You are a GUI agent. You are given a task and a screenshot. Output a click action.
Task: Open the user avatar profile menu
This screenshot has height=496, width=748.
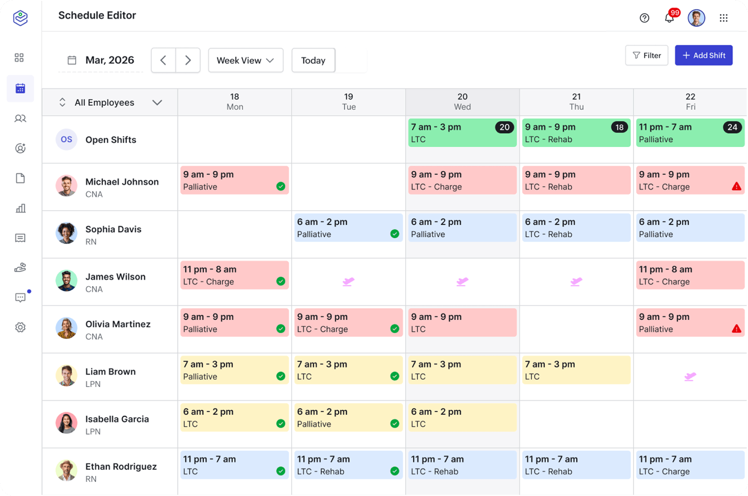point(696,18)
